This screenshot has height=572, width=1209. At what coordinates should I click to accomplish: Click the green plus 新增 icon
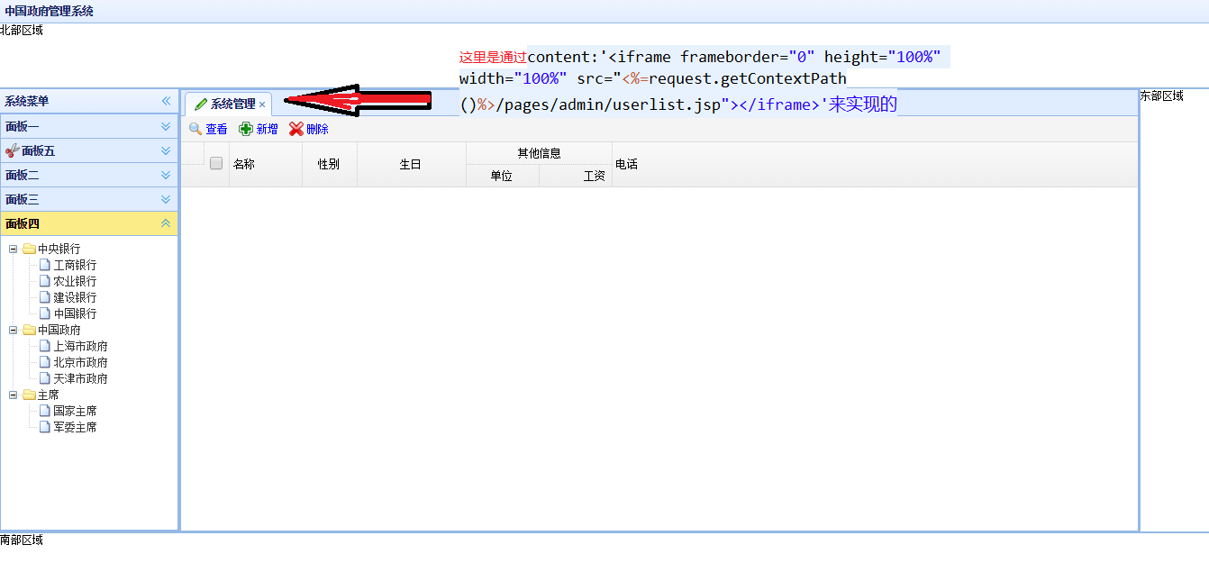(x=246, y=129)
